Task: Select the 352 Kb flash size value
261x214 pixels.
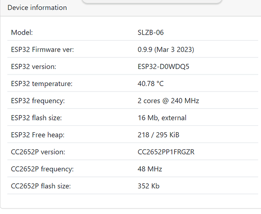Action: [146, 186]
